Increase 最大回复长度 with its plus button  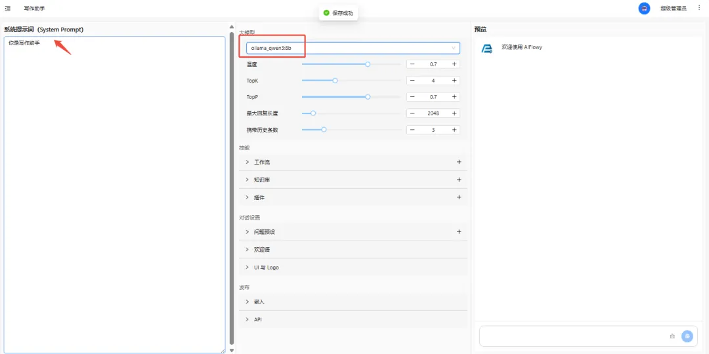pyautogui.click(x=454, y=113)
